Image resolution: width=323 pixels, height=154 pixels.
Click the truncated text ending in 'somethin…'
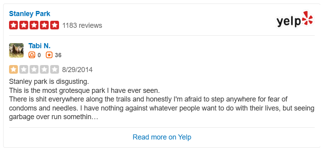[x=54, y=117]
